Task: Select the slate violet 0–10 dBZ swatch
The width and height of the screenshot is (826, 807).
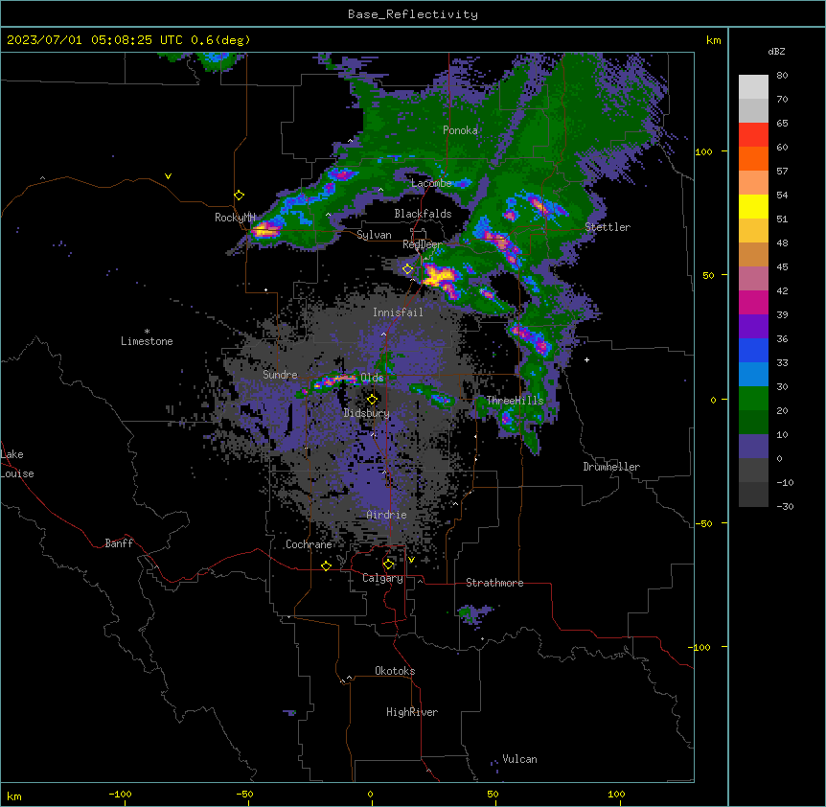Action: [753, 447]
